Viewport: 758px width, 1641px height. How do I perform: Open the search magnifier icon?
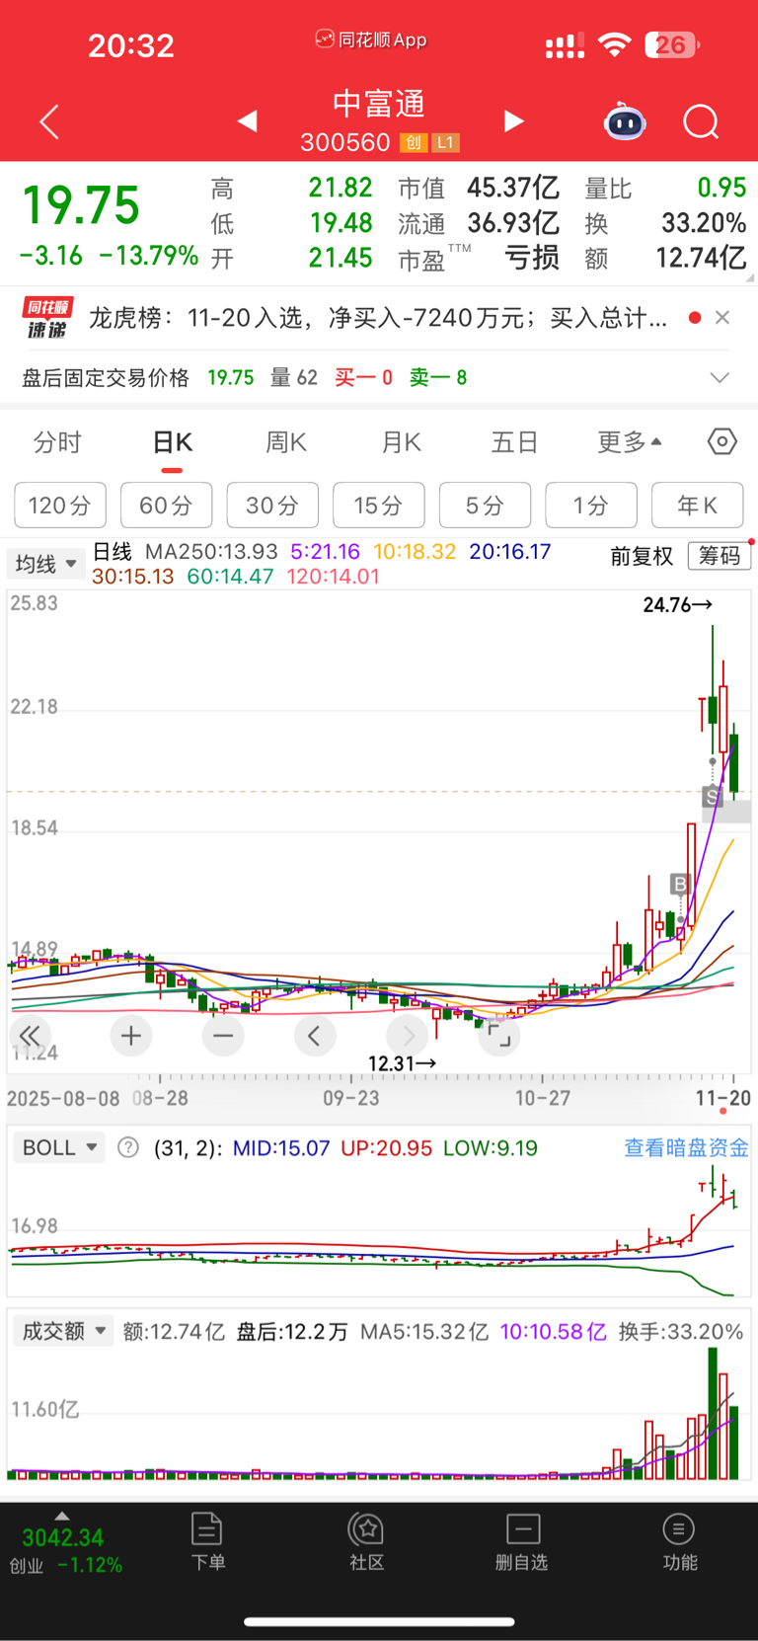702,122
